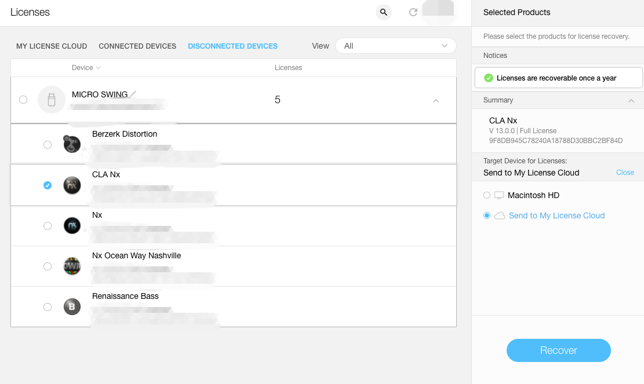Click the Selected Products panel title
The width and height of the screenshot is (644, 384).
coord(516,12)
